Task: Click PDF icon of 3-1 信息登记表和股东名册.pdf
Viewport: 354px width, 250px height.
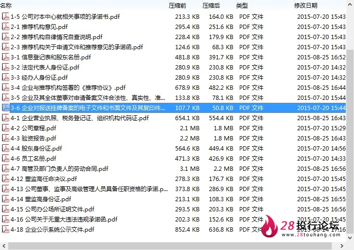Action: pos(5,57)
